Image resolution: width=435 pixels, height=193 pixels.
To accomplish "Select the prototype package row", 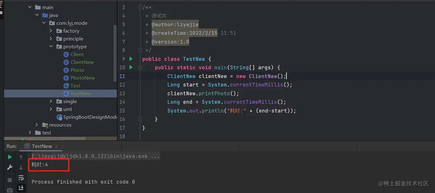I will 60,47.
